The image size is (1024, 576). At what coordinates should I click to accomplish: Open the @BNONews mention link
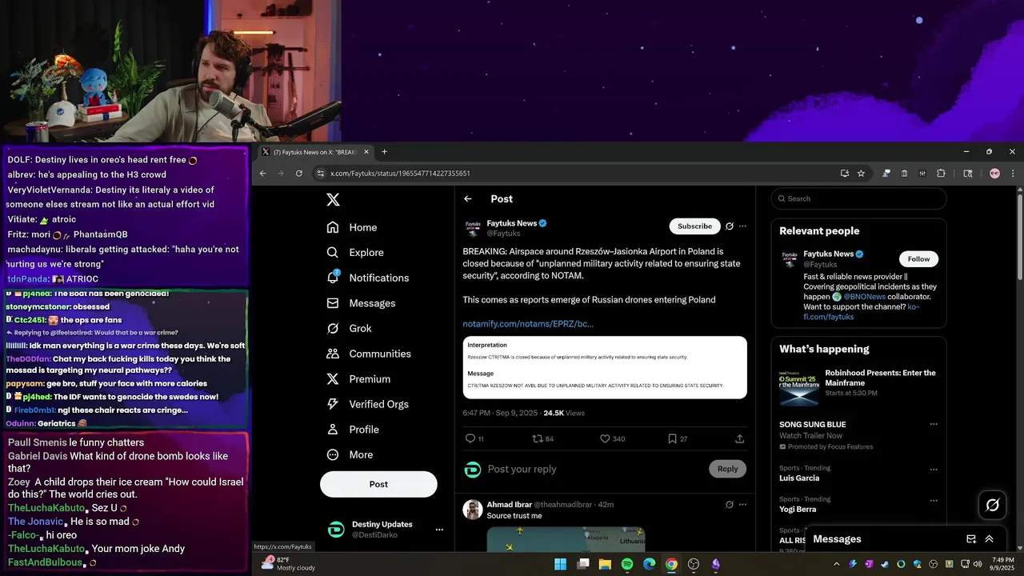click(x=864, y=297)
